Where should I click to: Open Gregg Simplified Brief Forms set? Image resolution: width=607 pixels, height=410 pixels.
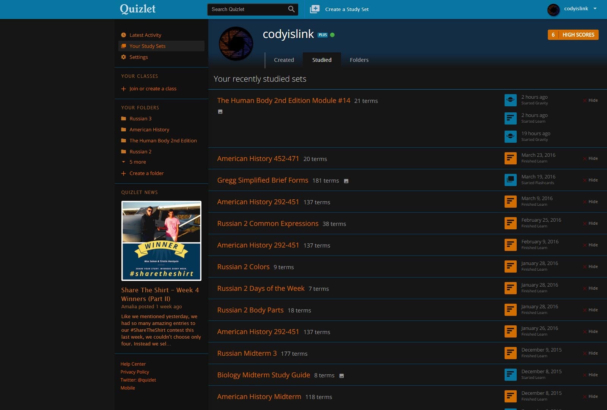tap(263, 180)
